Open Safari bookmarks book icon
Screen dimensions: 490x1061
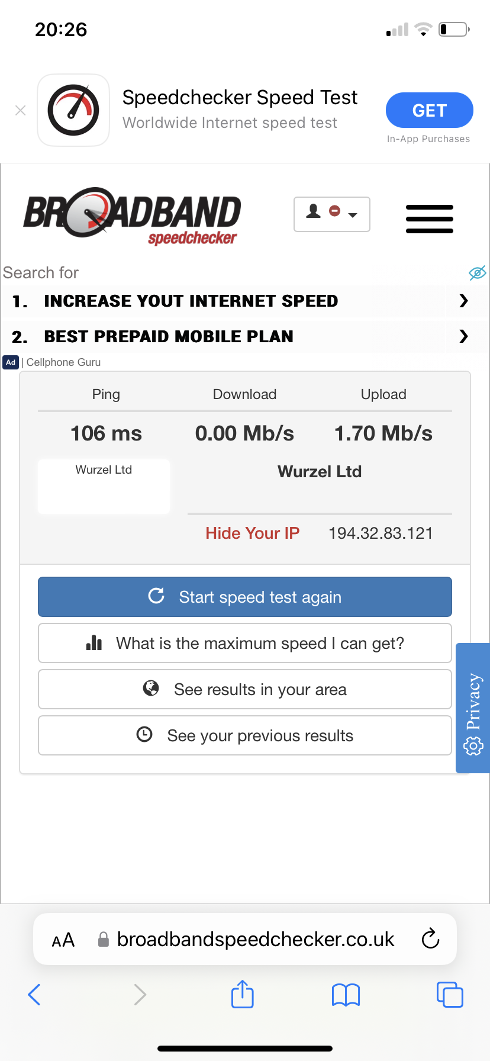coord(346,995)
